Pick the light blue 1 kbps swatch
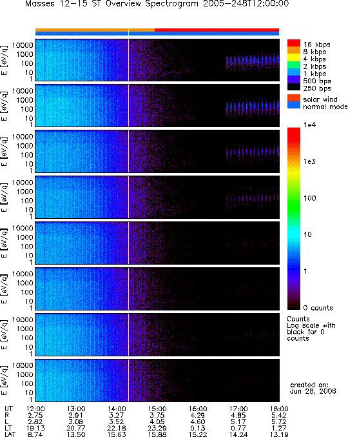This screenshot has width=348, height=437. point(294,72)
